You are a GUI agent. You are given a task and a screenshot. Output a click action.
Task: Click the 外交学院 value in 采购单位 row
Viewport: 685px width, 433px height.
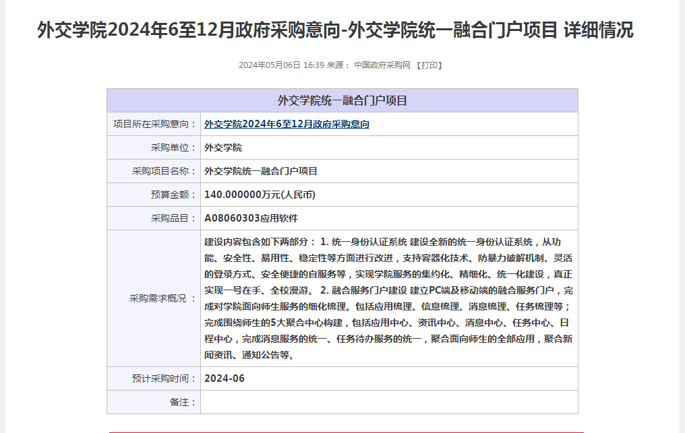tap(222, 147)
